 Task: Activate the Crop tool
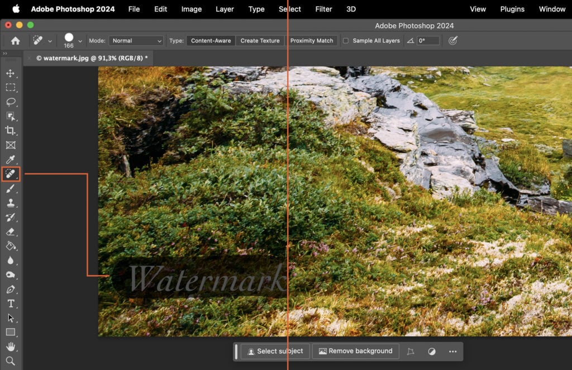coord(11,131)
